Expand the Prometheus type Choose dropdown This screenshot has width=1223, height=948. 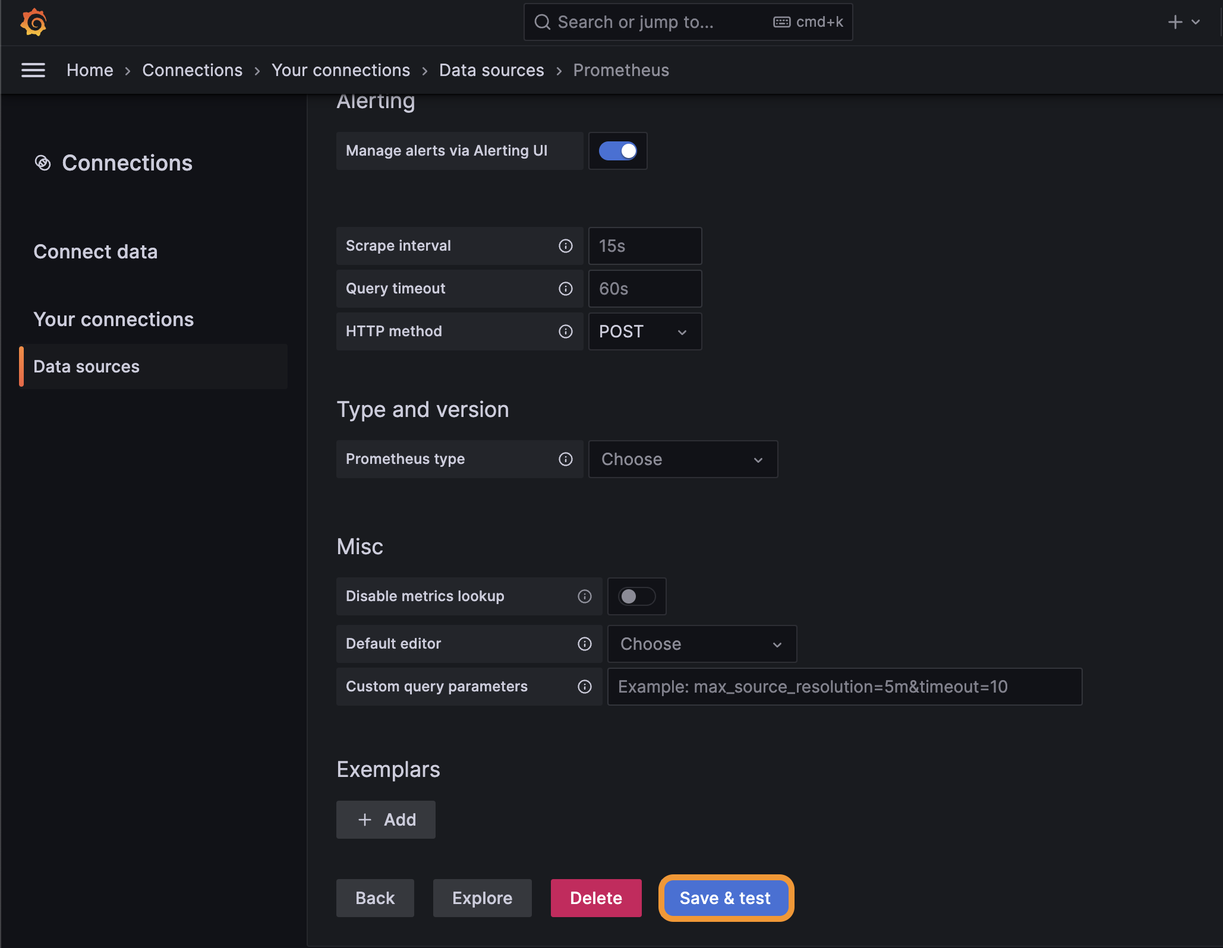coord(683,459)
